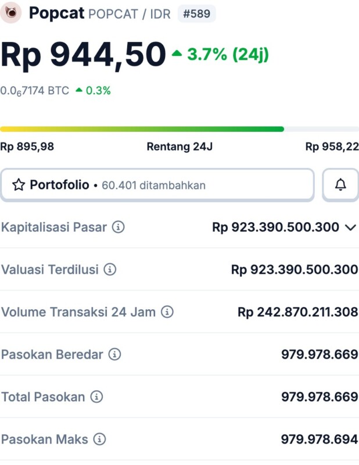Click the Pasokan Maks info icon

(99, 439)
